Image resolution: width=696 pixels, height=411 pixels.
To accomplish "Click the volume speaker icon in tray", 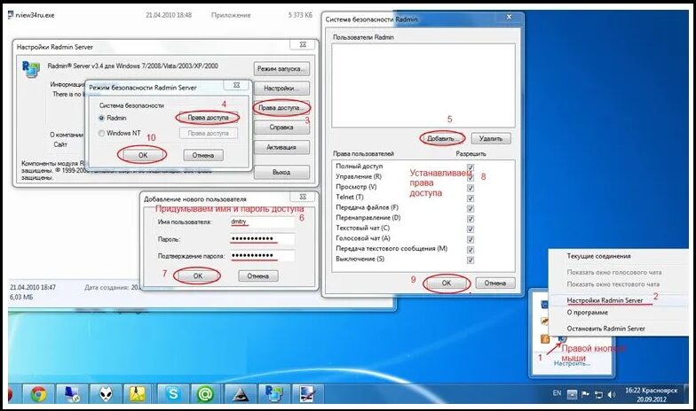I will [x=613, y=394].
